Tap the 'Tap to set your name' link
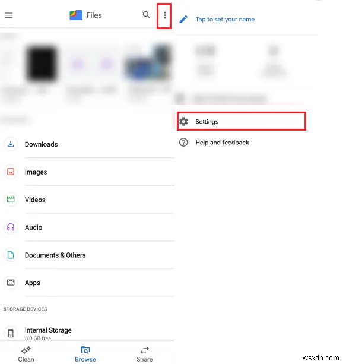346x364 pixels. (x=225, y=19)
